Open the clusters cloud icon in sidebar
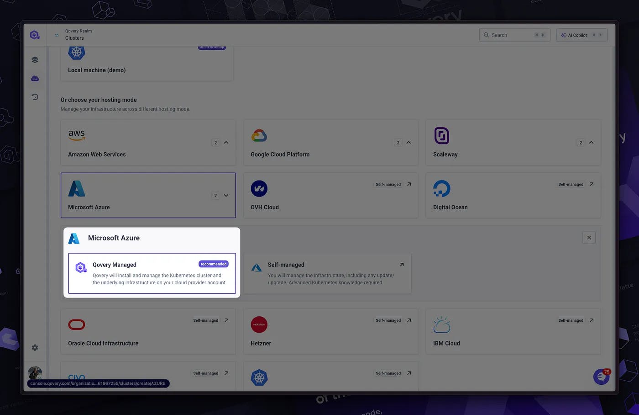Viewport: 639px width, 415px height. pyautogui.click(x=35, y=79)
